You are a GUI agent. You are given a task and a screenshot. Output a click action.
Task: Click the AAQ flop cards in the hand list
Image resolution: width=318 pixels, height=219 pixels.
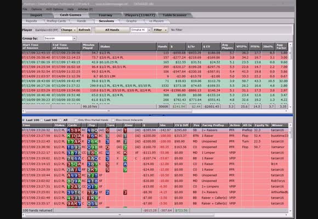coord(93,158)
